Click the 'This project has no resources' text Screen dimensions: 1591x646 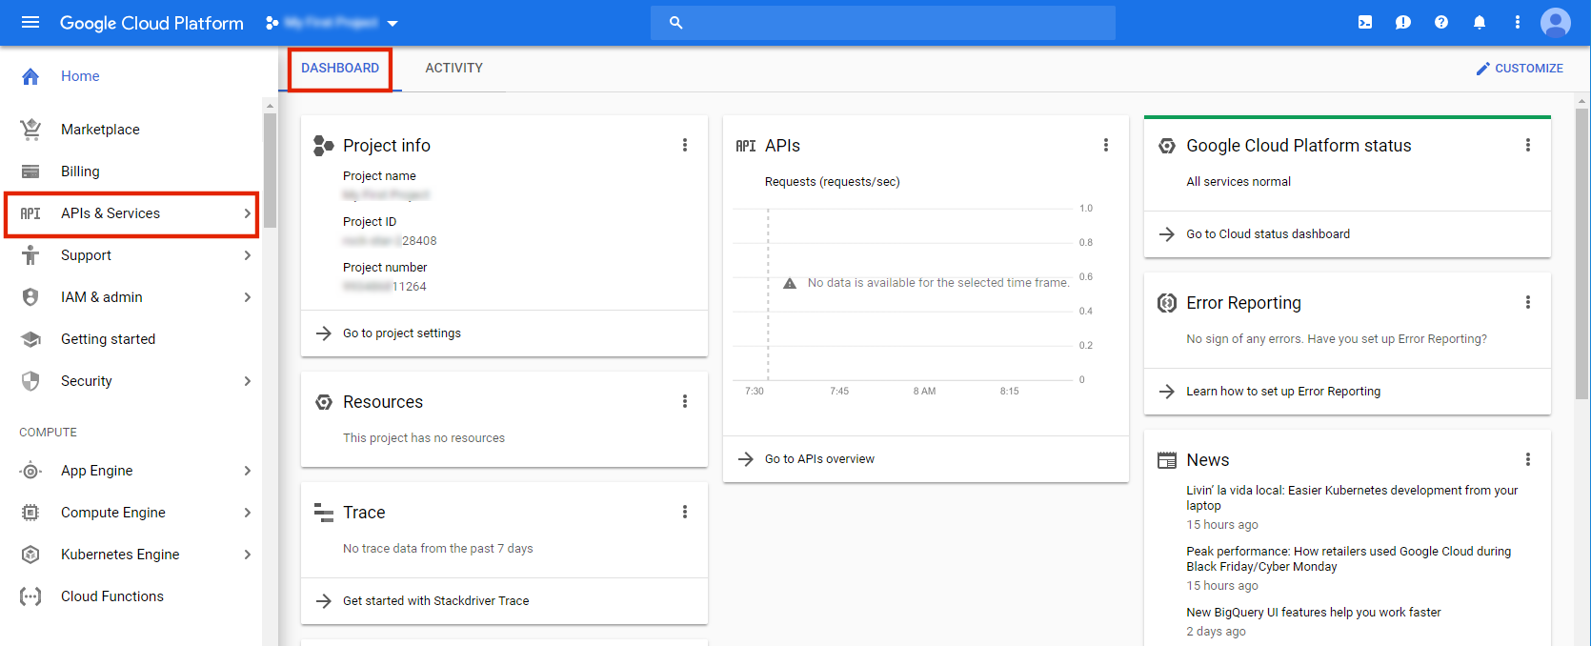click(424, 438)
